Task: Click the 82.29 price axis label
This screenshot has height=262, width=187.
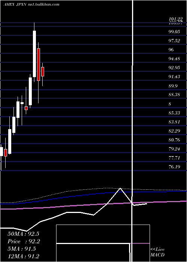Action: (x=174, y=131)
